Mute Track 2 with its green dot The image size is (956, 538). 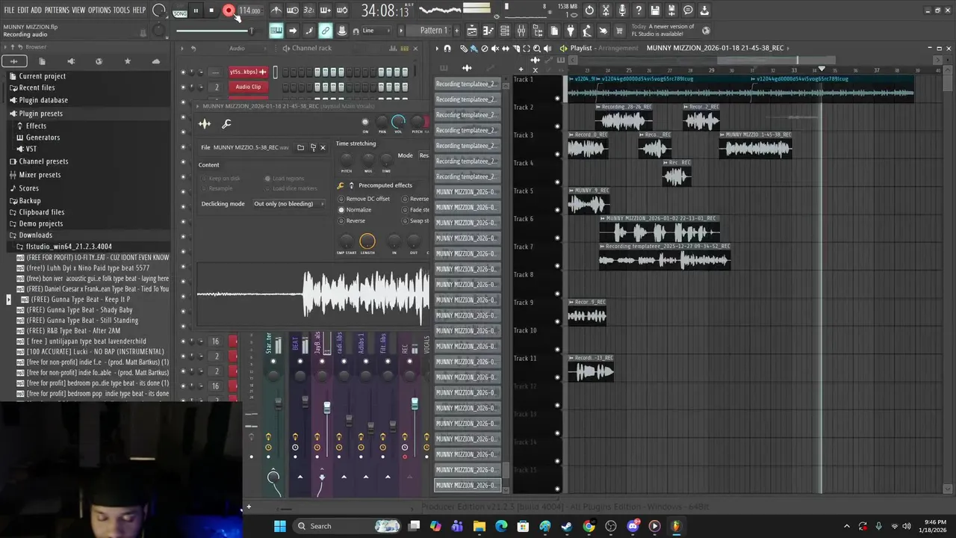[557, 126]
